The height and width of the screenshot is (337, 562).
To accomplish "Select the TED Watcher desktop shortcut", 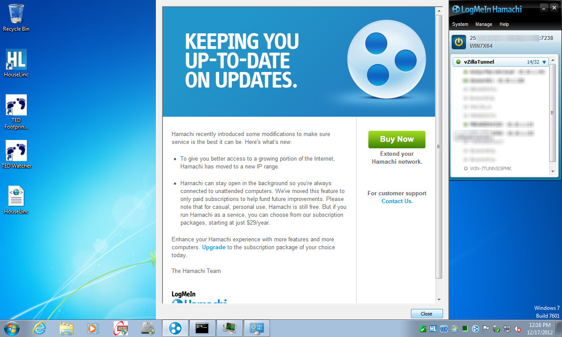I will pos(16,154).
